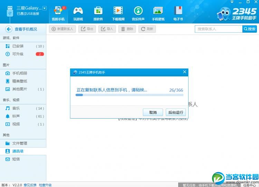Close the 2345王牌手机助手 dialog
The height and width of the screenshot is (187, 259).
184,72
